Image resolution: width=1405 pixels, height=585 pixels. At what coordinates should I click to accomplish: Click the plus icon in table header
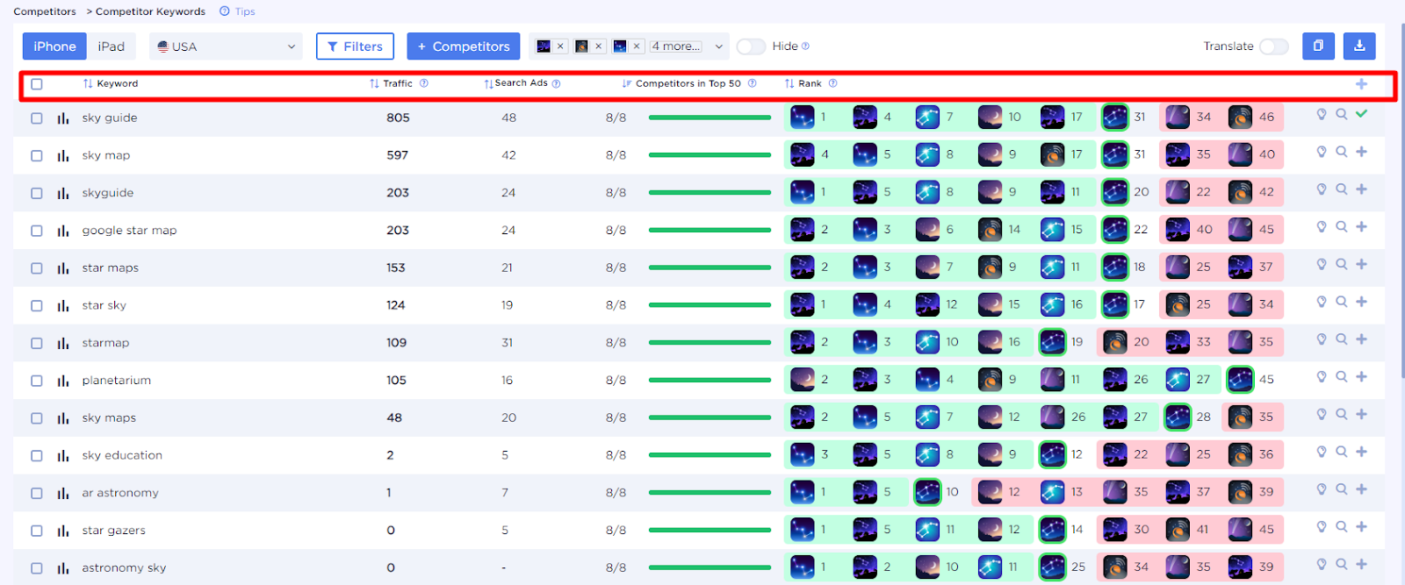coord(1361,84)
